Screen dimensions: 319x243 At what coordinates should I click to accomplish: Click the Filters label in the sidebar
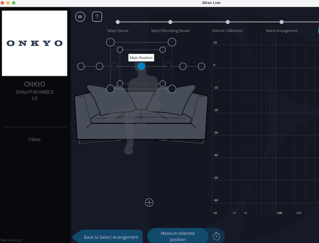[x=34, y=139]
